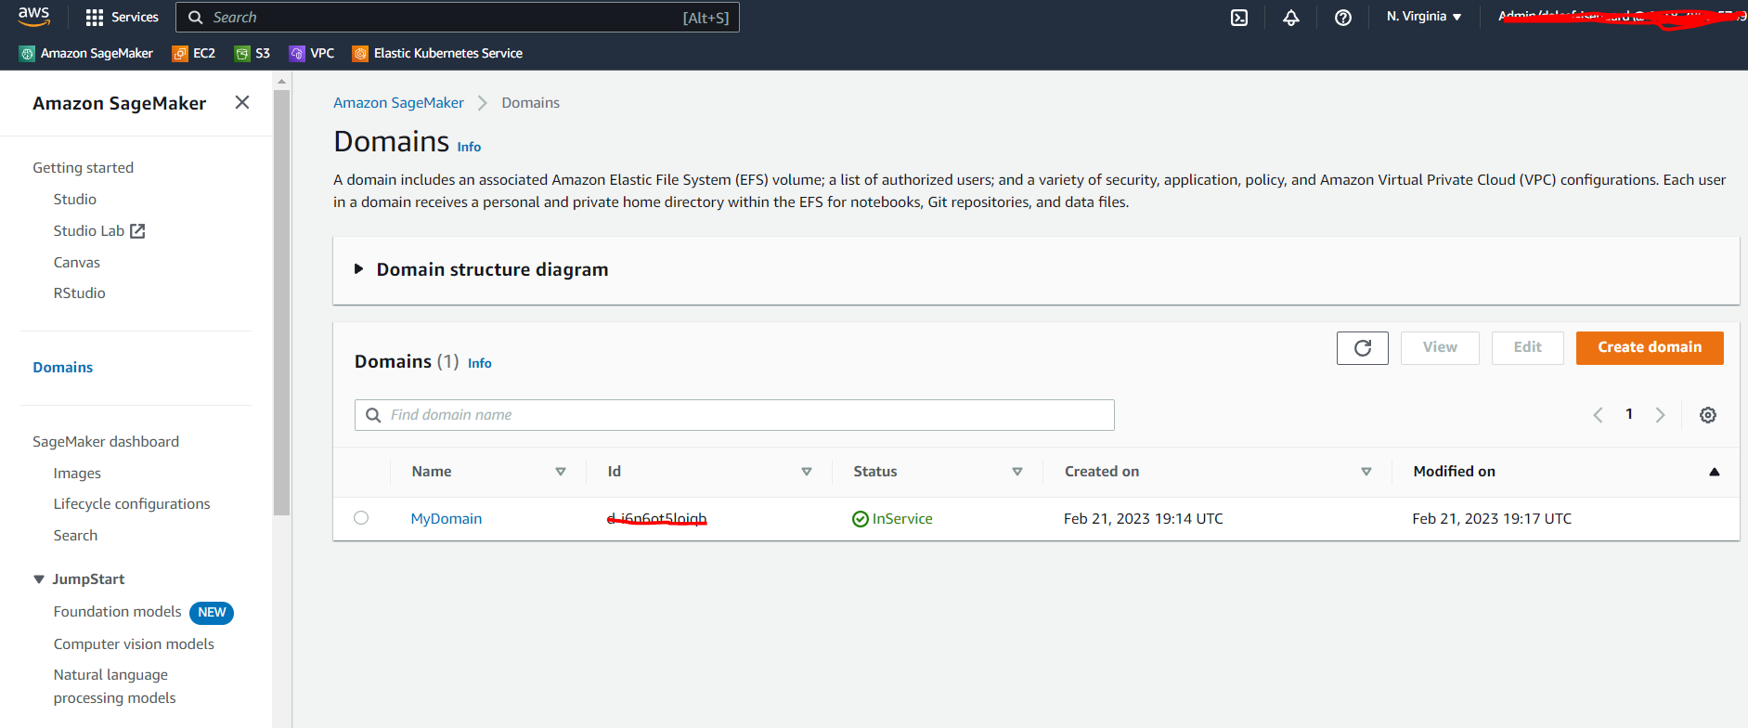Image resolution: width=1748 pixels, height=728 pixels.
Task: Open the VPC favorite shortcut
Action: pyautogui.click(x=312, y=54)
